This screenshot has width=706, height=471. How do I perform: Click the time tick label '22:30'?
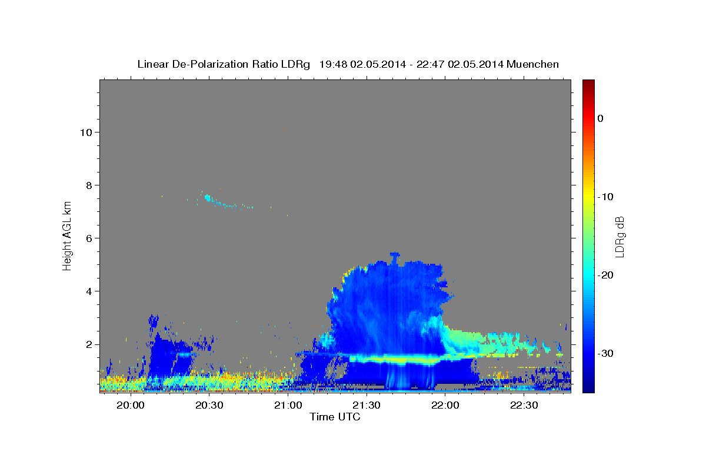coord(524,405)
